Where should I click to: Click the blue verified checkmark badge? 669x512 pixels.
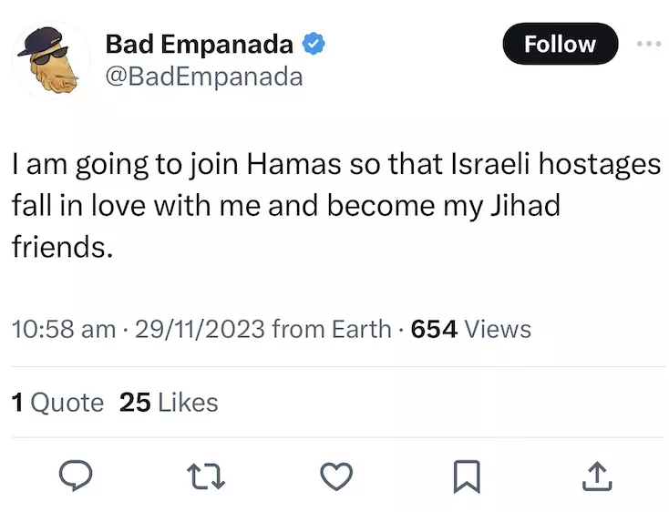click(x=314, y=44)
